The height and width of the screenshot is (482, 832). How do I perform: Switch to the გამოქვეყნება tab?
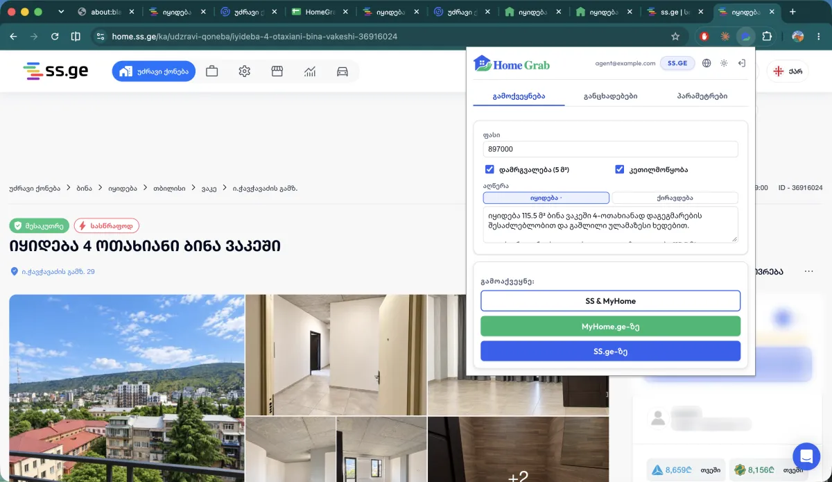(519, 96)
